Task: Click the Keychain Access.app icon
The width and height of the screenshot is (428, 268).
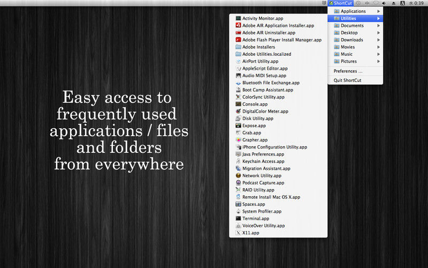Action: pos(238,161)
